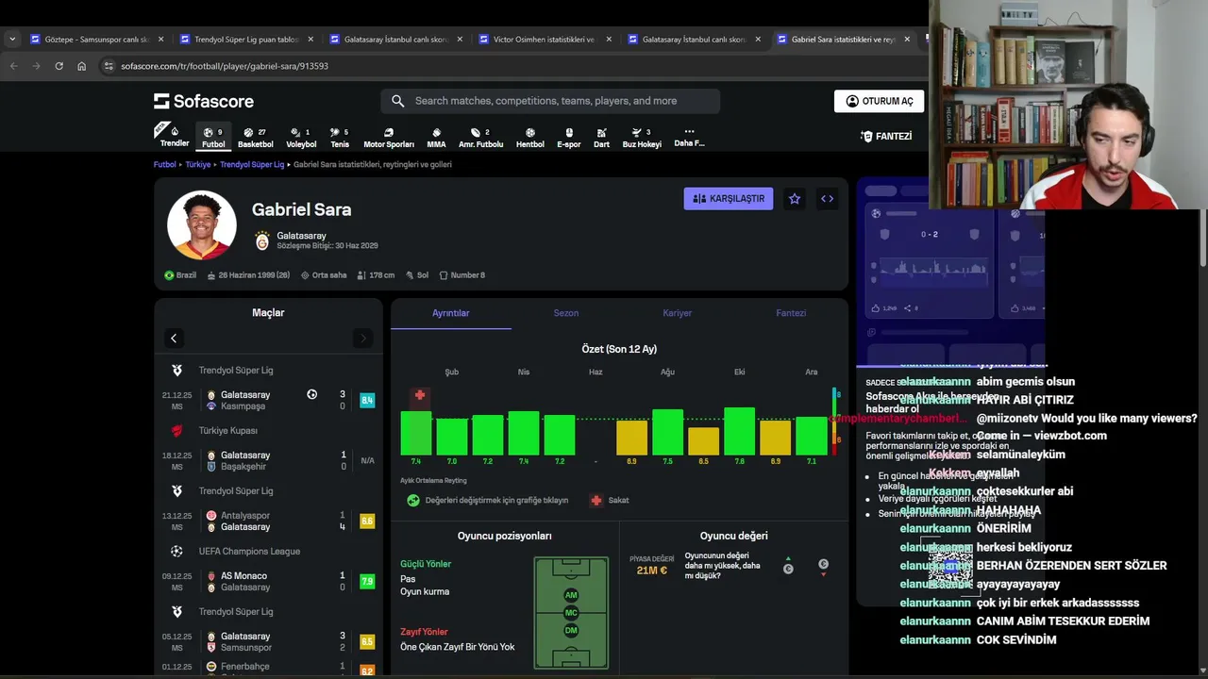This screenshot has width=1208, height=679.
Task: Select the Voleybol sport icon
Action: (301, 138)
